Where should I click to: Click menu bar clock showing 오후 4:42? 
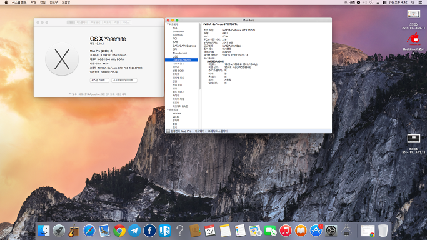tap(398, 2)
